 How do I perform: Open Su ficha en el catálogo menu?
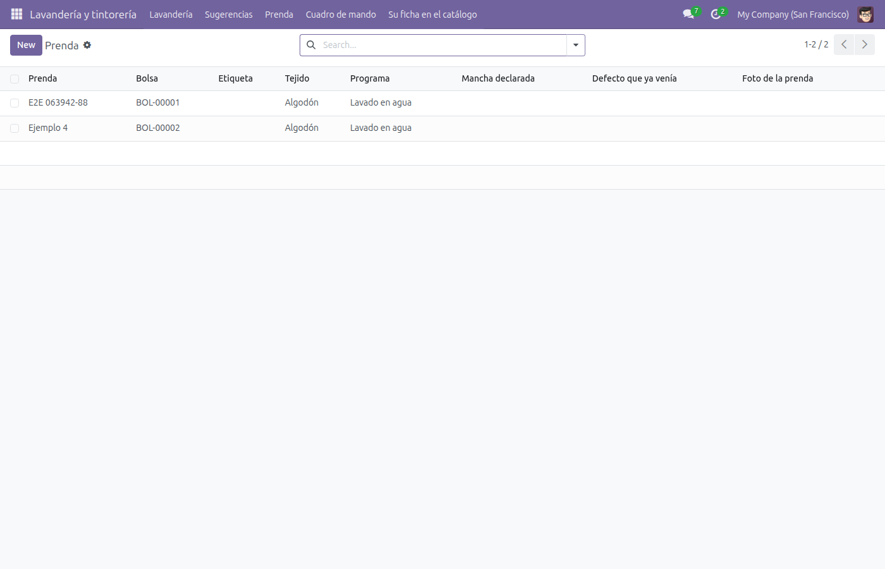click(x=432, y=14)
